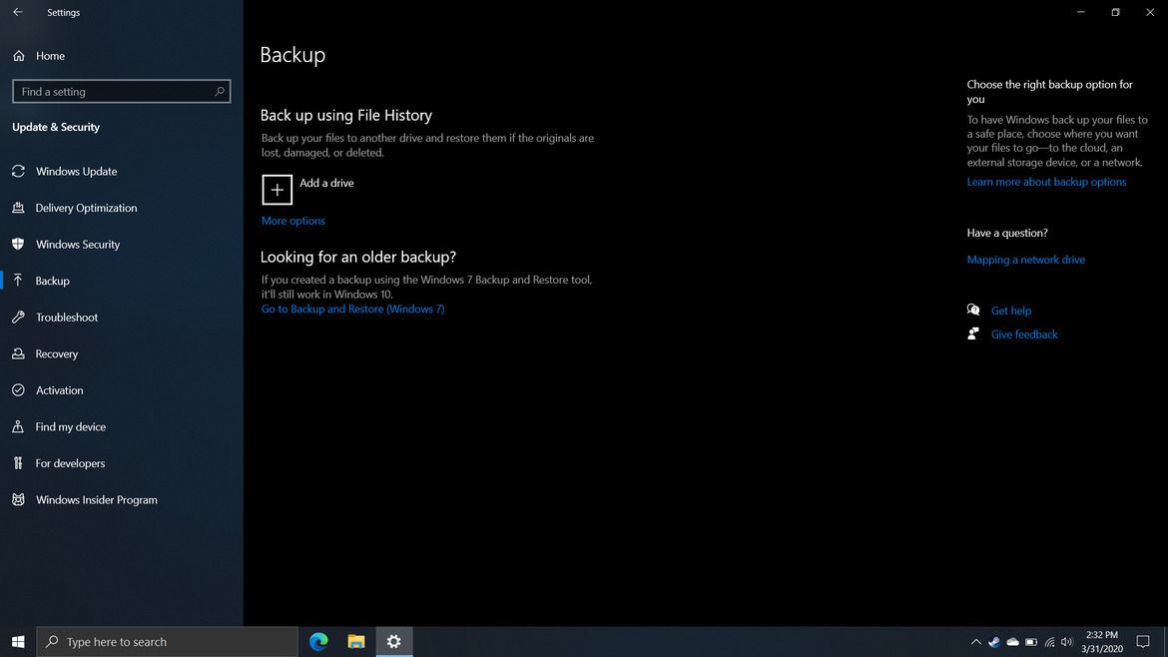Click the battery status icon
1168x657 pixels.
tap(1031, 642)
